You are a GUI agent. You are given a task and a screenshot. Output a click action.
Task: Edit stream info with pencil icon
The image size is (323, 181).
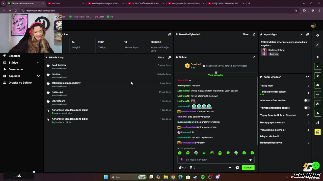point(301,34)
